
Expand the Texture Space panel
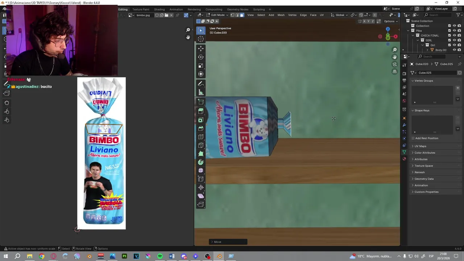[x=424, y=166]
